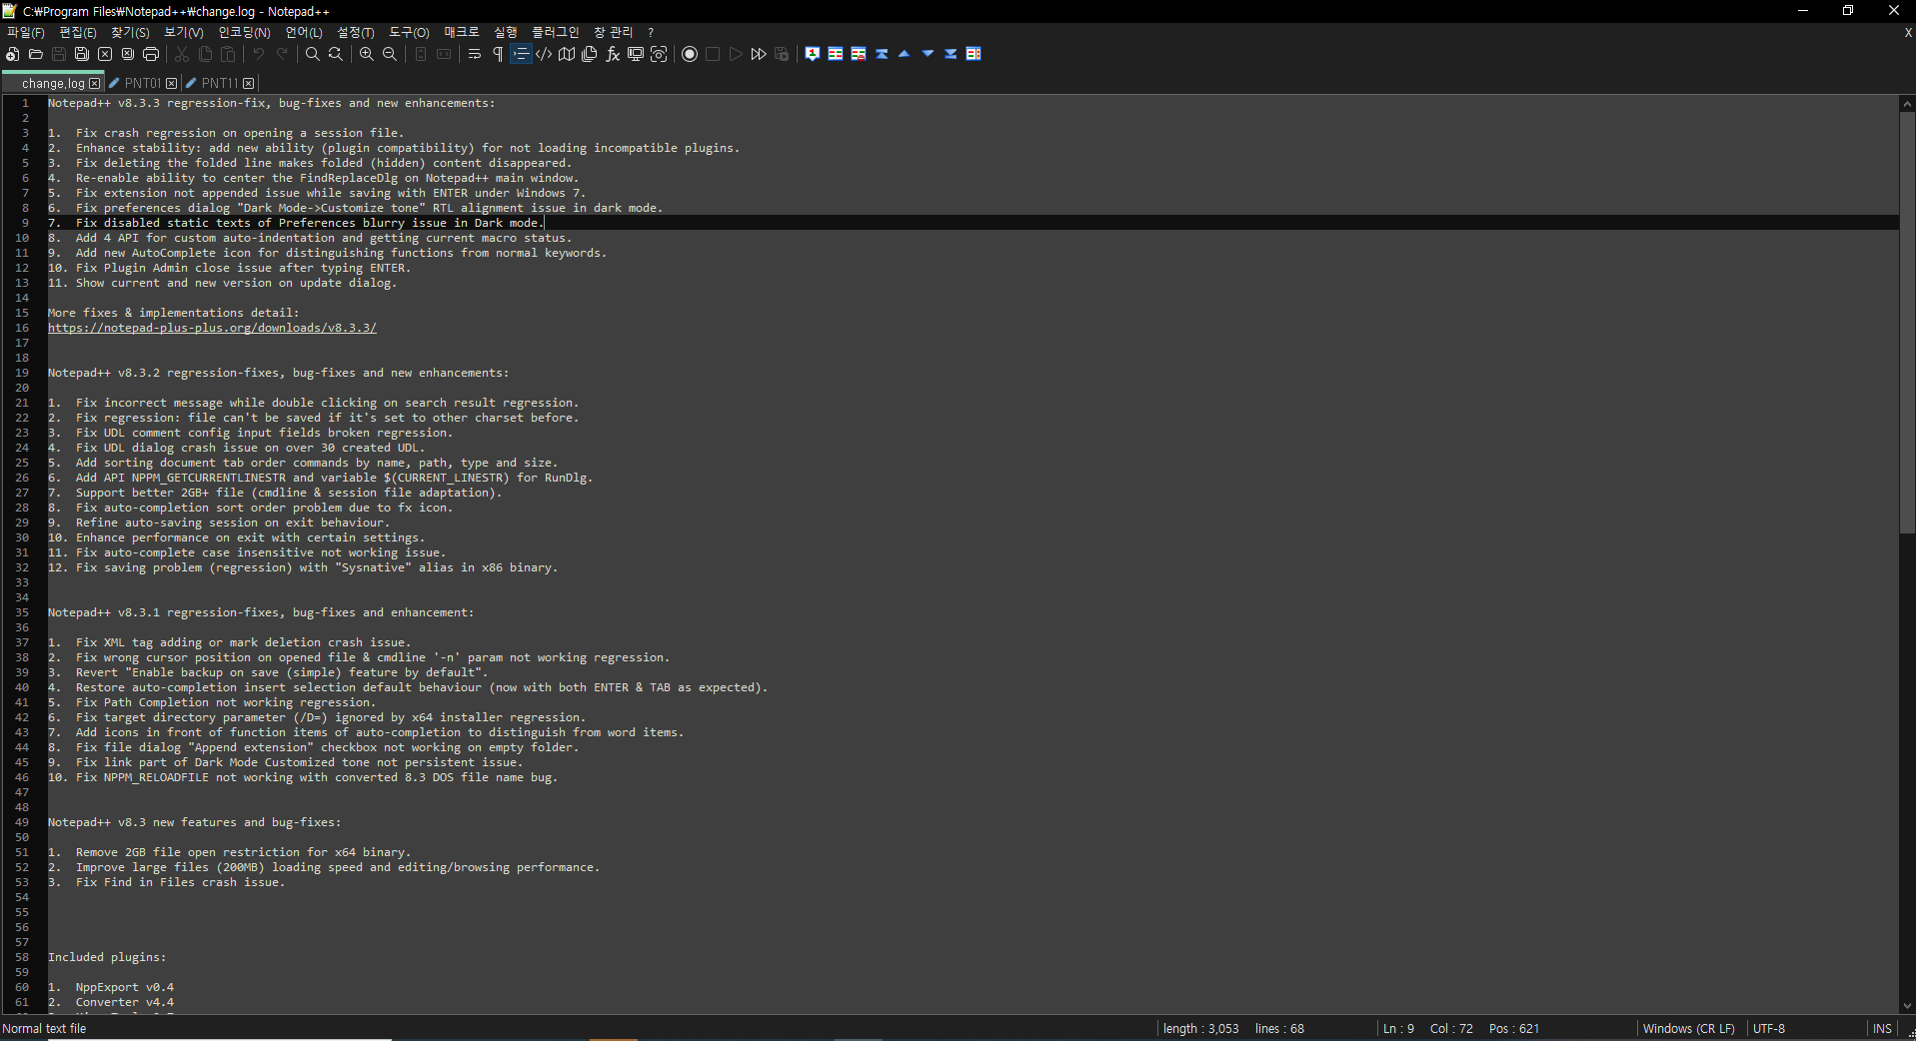Switch to the PNT11 tab

pyautogui.click(x=220, y=83)
